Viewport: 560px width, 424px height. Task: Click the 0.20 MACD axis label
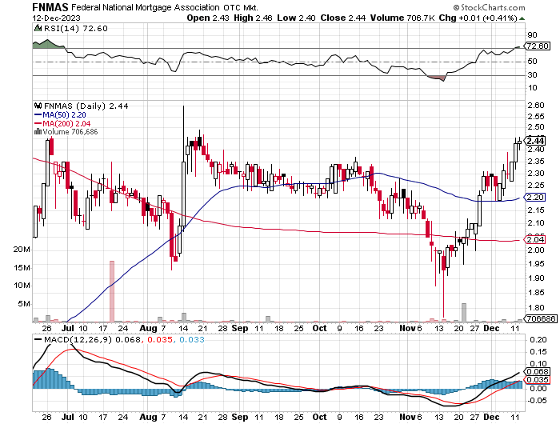tap(538, 340)
